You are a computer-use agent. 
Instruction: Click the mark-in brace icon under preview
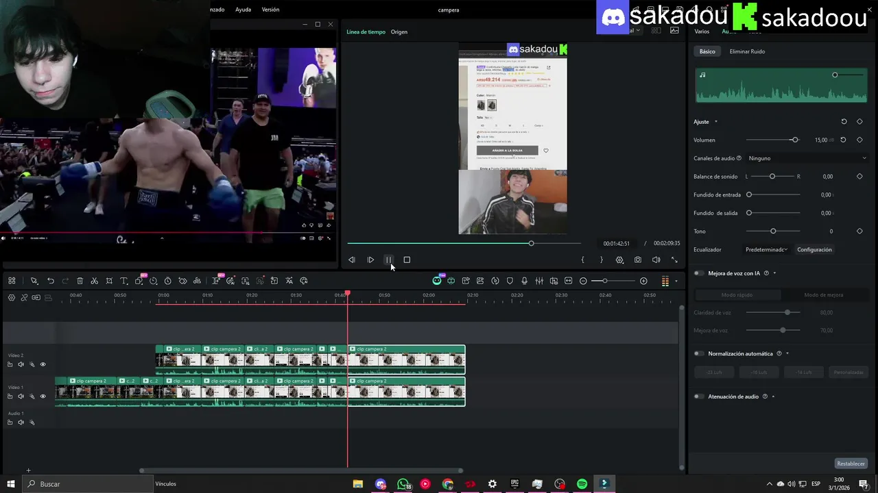tap(582, 260)
